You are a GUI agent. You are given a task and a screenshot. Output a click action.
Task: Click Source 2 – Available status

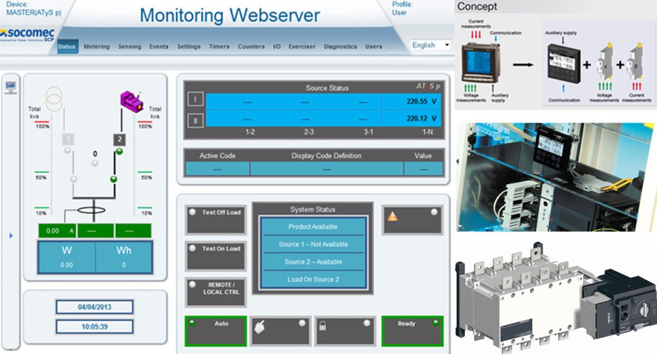313,262
